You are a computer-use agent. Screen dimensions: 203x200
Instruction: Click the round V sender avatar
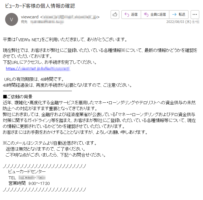(12, 19)
